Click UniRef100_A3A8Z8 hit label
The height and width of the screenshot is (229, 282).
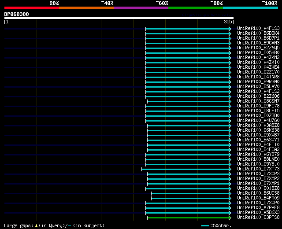point(258,126)
